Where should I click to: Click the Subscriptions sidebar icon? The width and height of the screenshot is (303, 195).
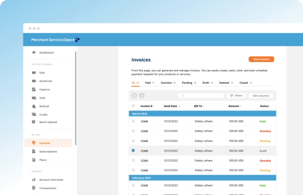[x=34, y=152]
